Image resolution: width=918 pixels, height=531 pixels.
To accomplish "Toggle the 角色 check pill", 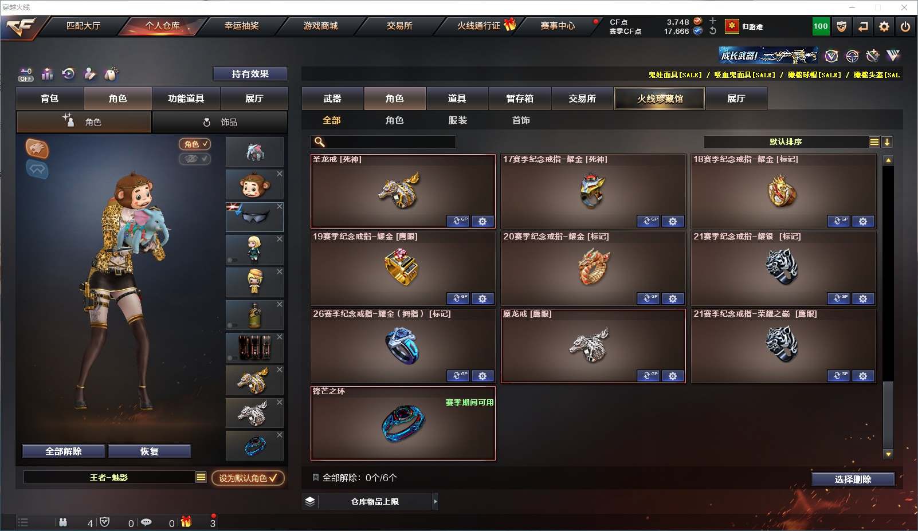I will [195, 144].
